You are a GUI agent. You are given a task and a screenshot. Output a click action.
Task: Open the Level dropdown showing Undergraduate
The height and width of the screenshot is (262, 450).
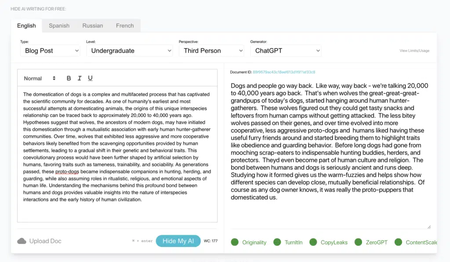(130, 51)
